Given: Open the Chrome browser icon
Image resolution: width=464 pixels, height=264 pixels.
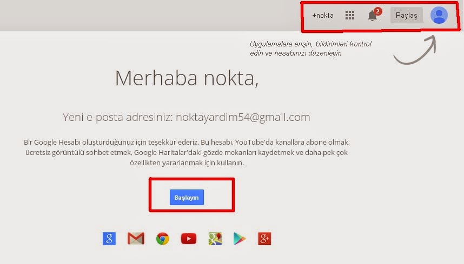Looking at the screenshot, I should [x=162, y=239].
